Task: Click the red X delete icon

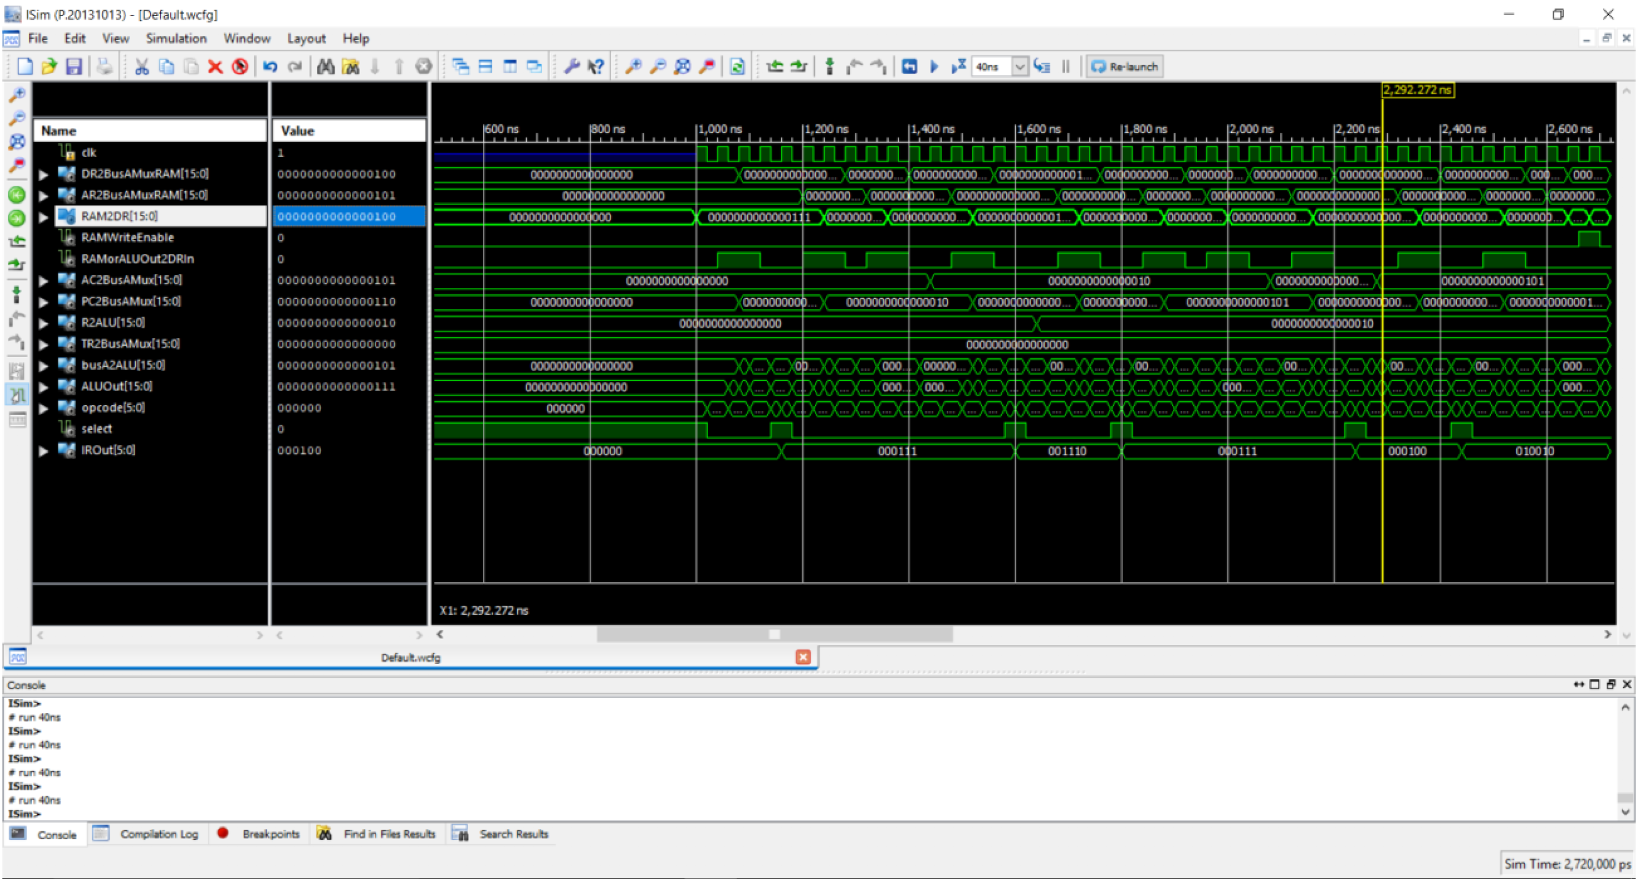Action: click(x=215, y=66)
